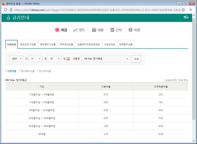The image size is (197, 144).
Task: Switch to the 전체상품 tab
Action: 11,44
